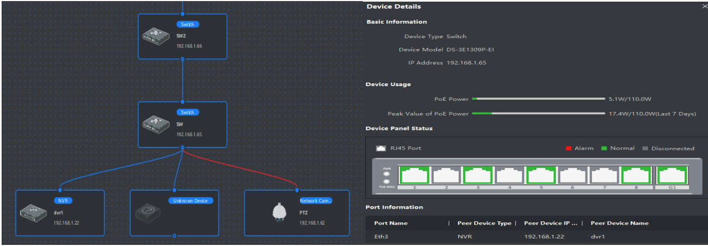Select the SW switch icon at 192.168.1.65

click(x=155, y=124)
